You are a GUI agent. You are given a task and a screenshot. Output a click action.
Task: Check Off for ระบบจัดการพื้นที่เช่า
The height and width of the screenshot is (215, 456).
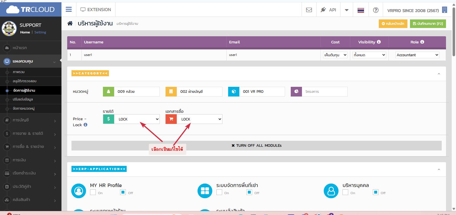(249, 192)
